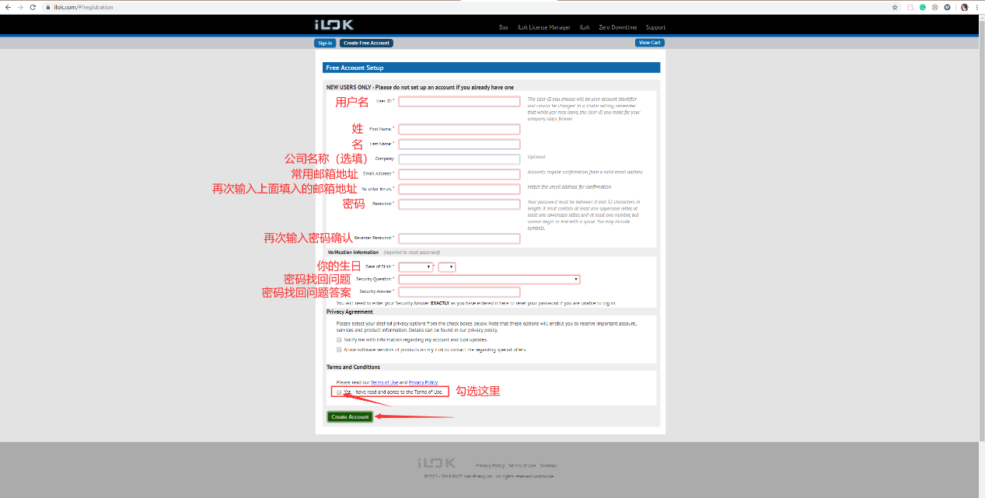The width and height of the screenshot is (985, 498).
Task: Click into the Email Address field
Action: [459, 174]
